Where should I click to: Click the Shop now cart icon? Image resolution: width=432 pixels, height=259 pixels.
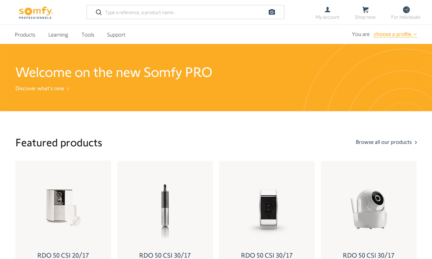pyautogui.click(x=365, y=10)
